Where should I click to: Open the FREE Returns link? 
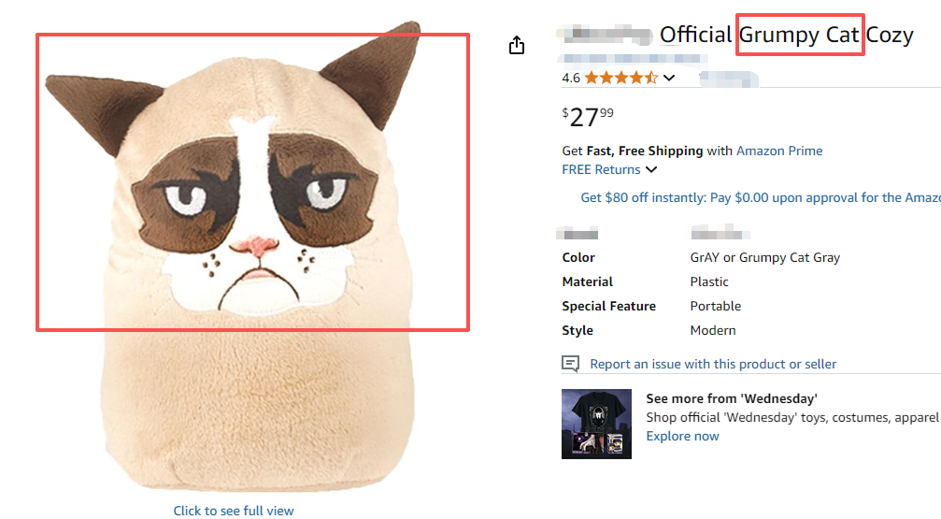pyautogui.click(x=601, y=170)
